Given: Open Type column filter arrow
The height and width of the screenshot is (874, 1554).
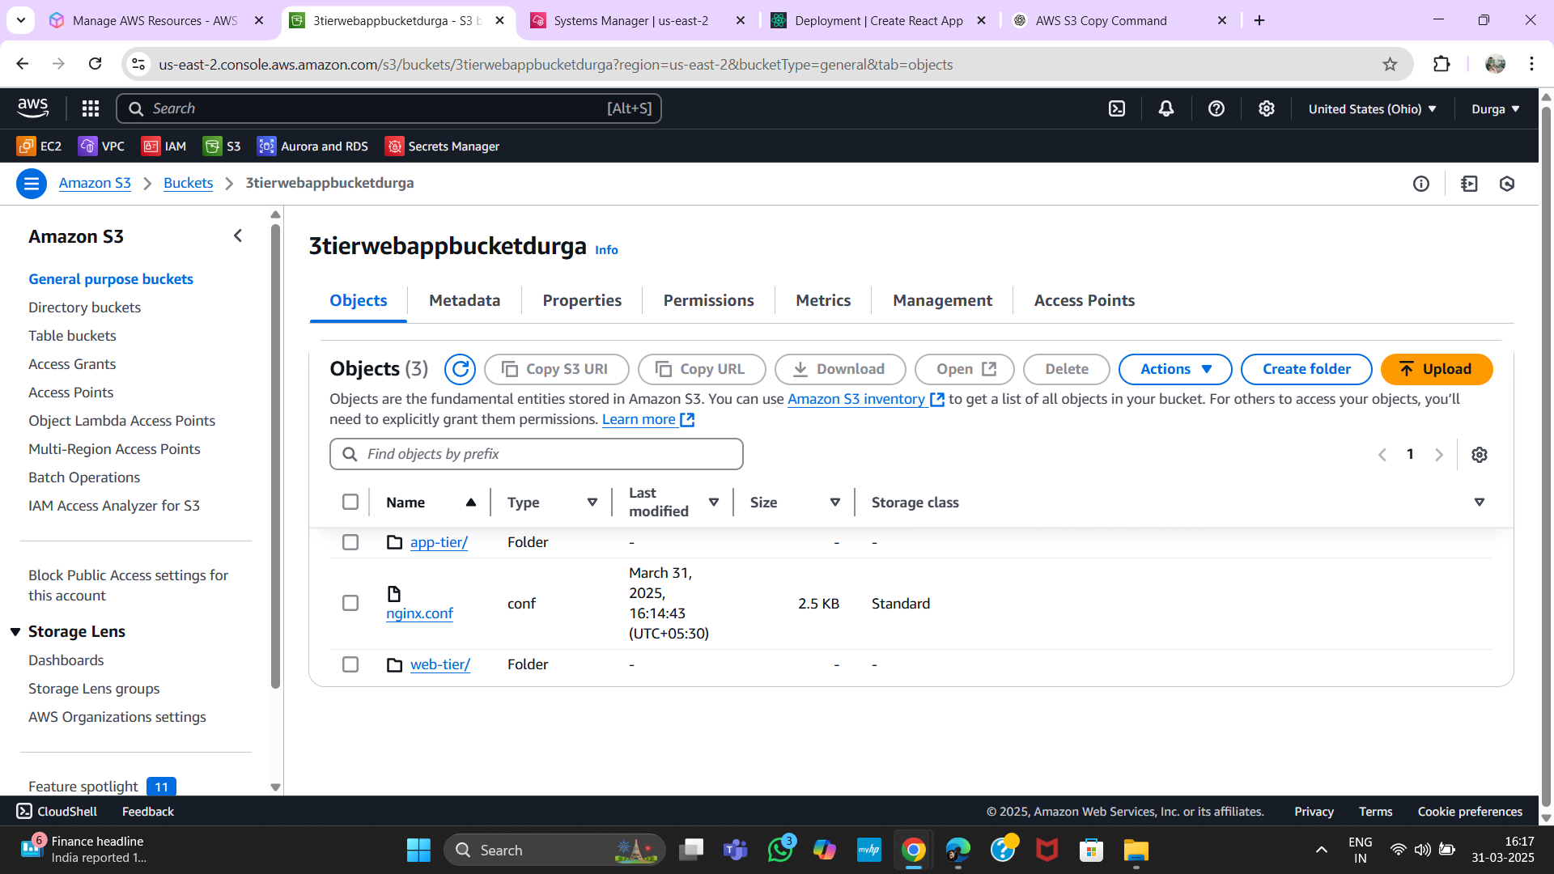Looking at the screenshot, I should [x=592, y=503].
